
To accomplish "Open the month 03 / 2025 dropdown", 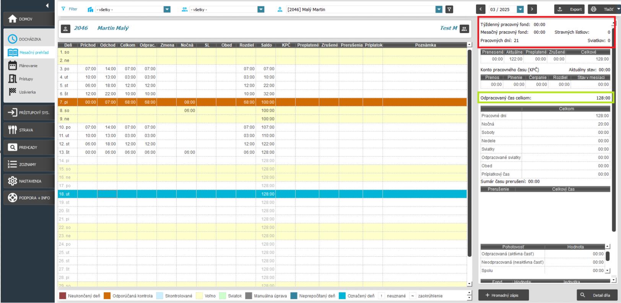I will click(x=520, y=10).
